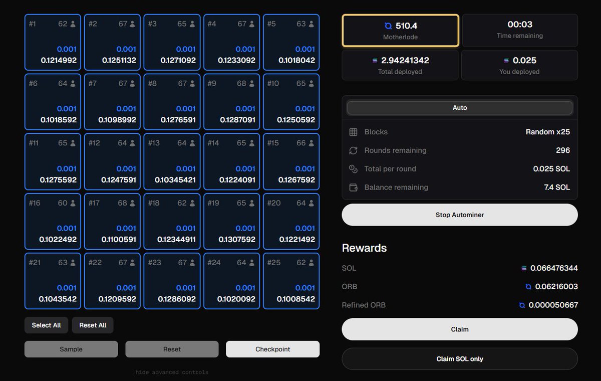Toggle block #5 with 0.1018042 deployed
The width and height of the screenshot is (601, 381).
coord(291,42)
